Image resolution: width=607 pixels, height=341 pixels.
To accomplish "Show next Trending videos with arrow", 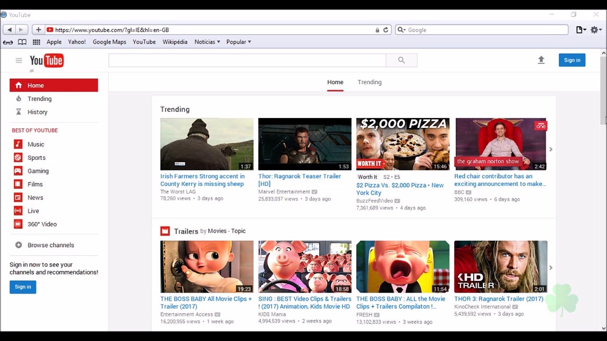I will 551,150.
